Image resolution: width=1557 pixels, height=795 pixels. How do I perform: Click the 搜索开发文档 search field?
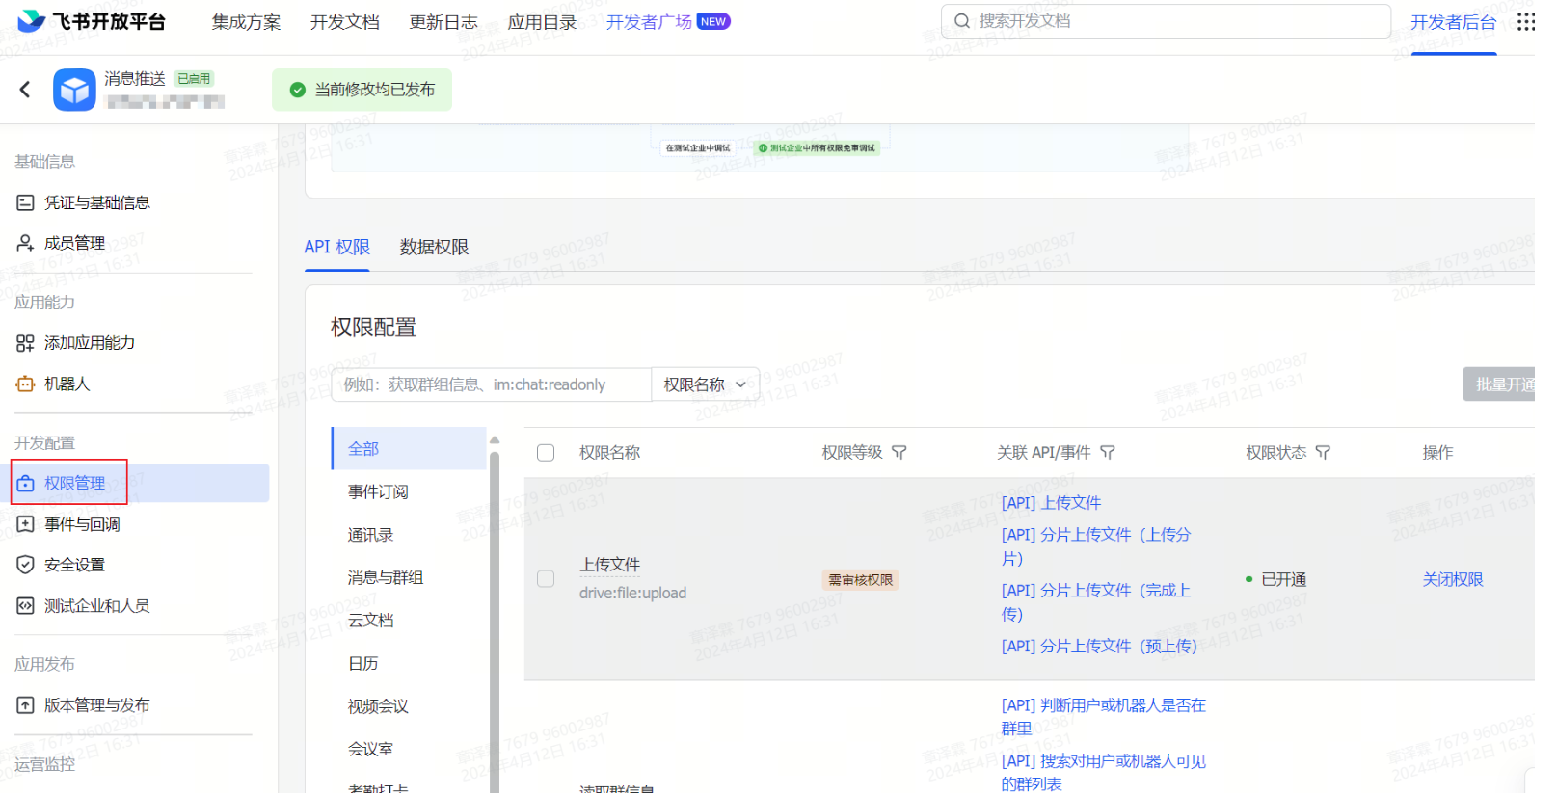pyautogui.click(x=1166, y=21)
